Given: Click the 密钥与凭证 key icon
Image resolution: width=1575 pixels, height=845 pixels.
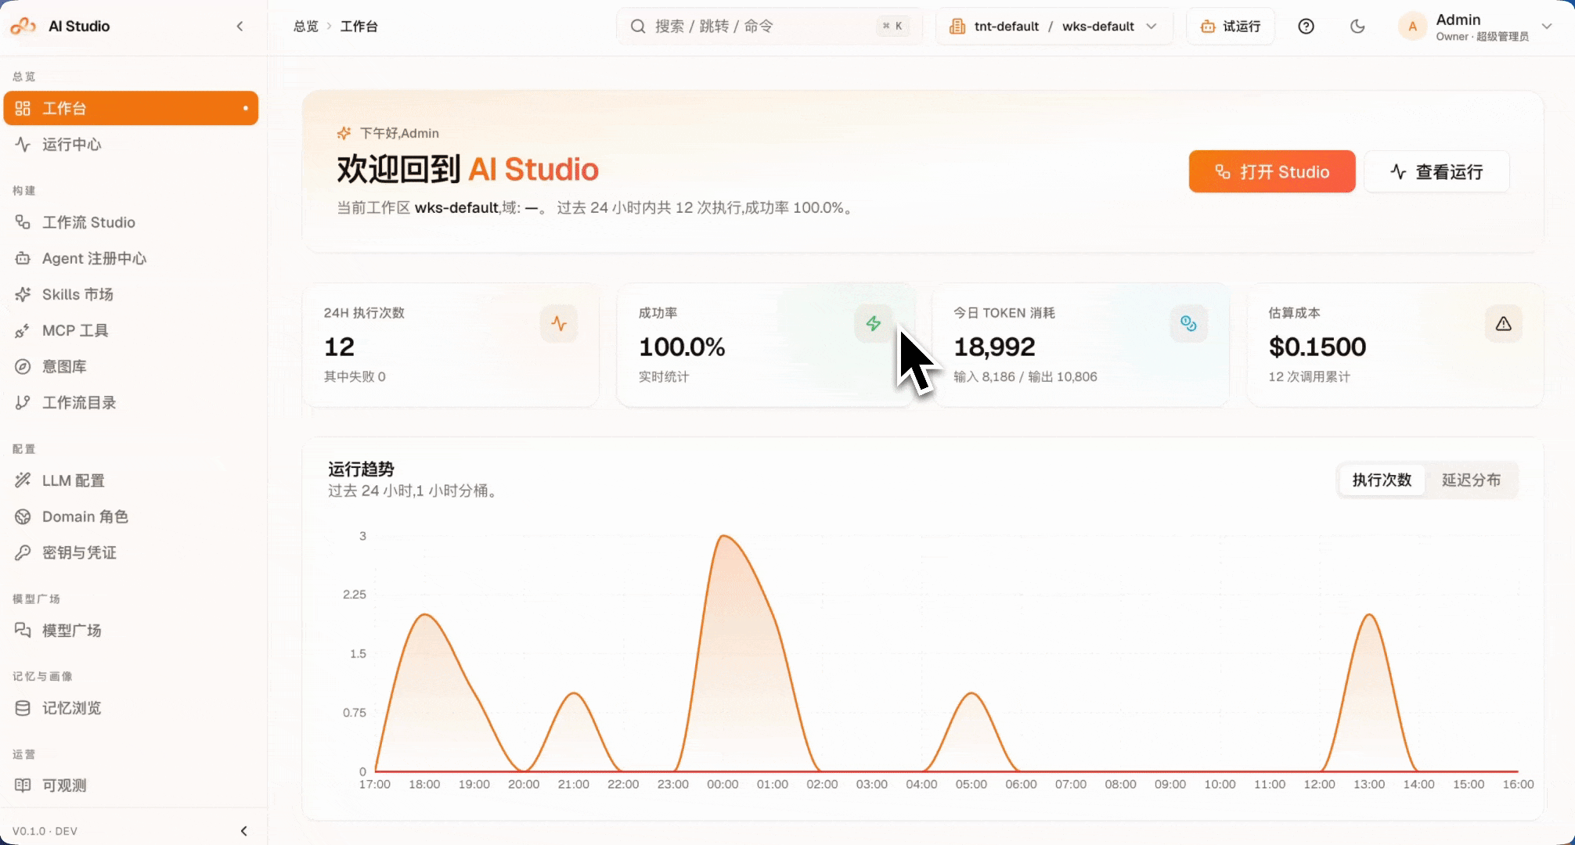Looking at the screenshot, I should pyautogui.click(x=23, y=552).
